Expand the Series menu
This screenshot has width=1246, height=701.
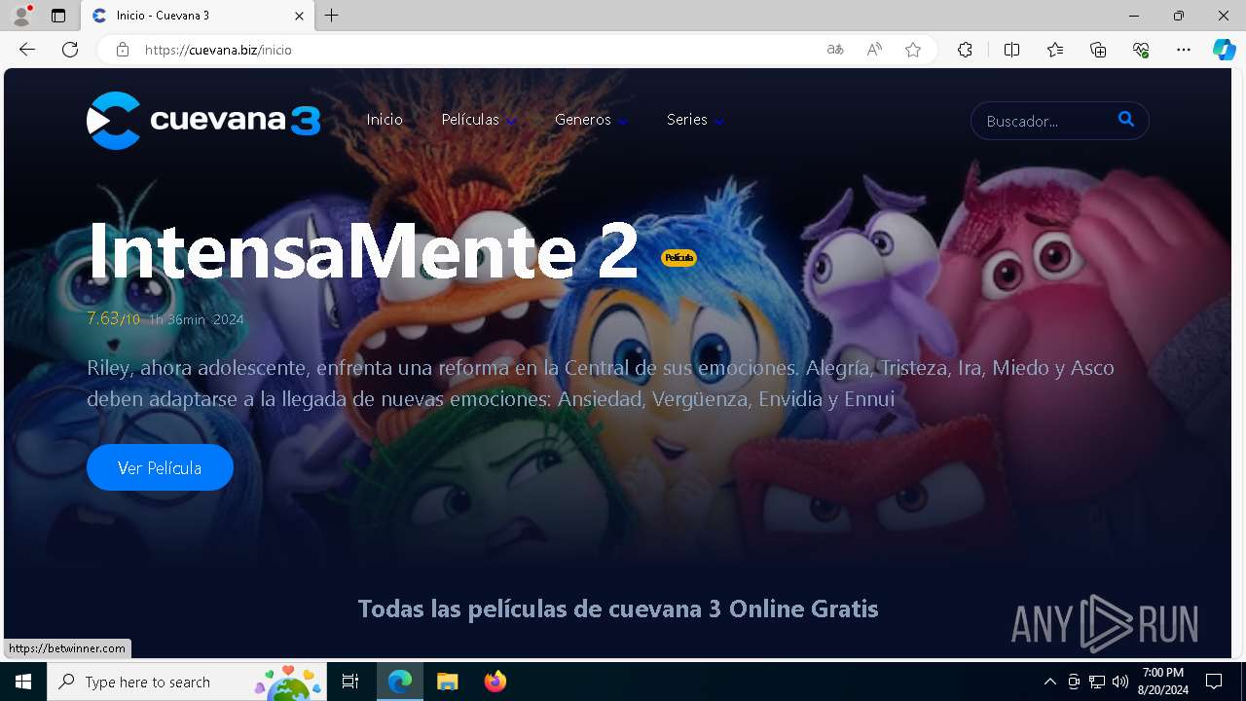696,120
